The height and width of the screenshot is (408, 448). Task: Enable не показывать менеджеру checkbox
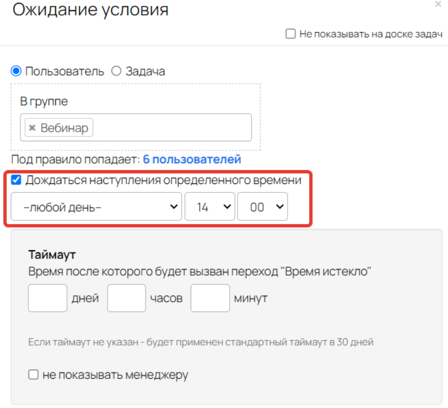click(34, 374)
